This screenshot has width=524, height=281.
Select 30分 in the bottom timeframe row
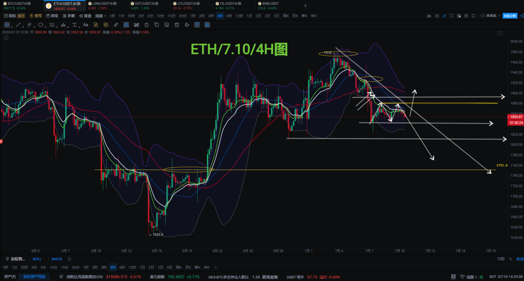[x=76, y=267]
